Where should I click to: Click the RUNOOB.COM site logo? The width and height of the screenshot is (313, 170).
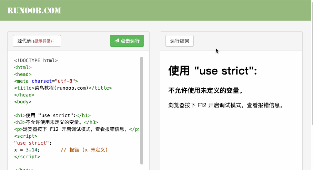coord(34,11)
